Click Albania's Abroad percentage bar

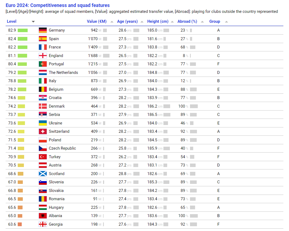(194, 216)
